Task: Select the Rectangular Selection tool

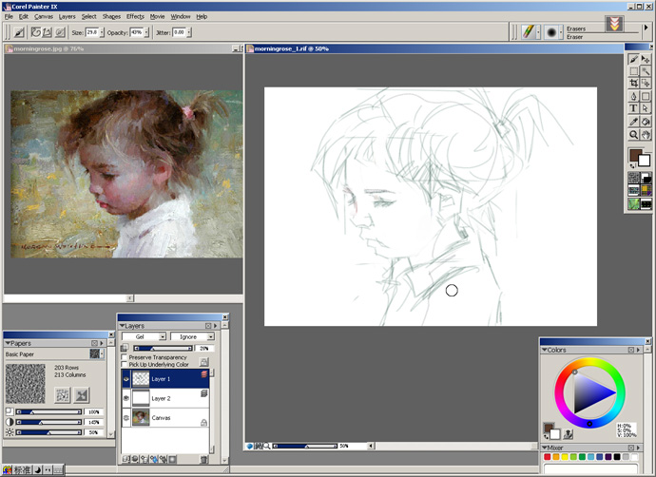Action: click(633, 71)
